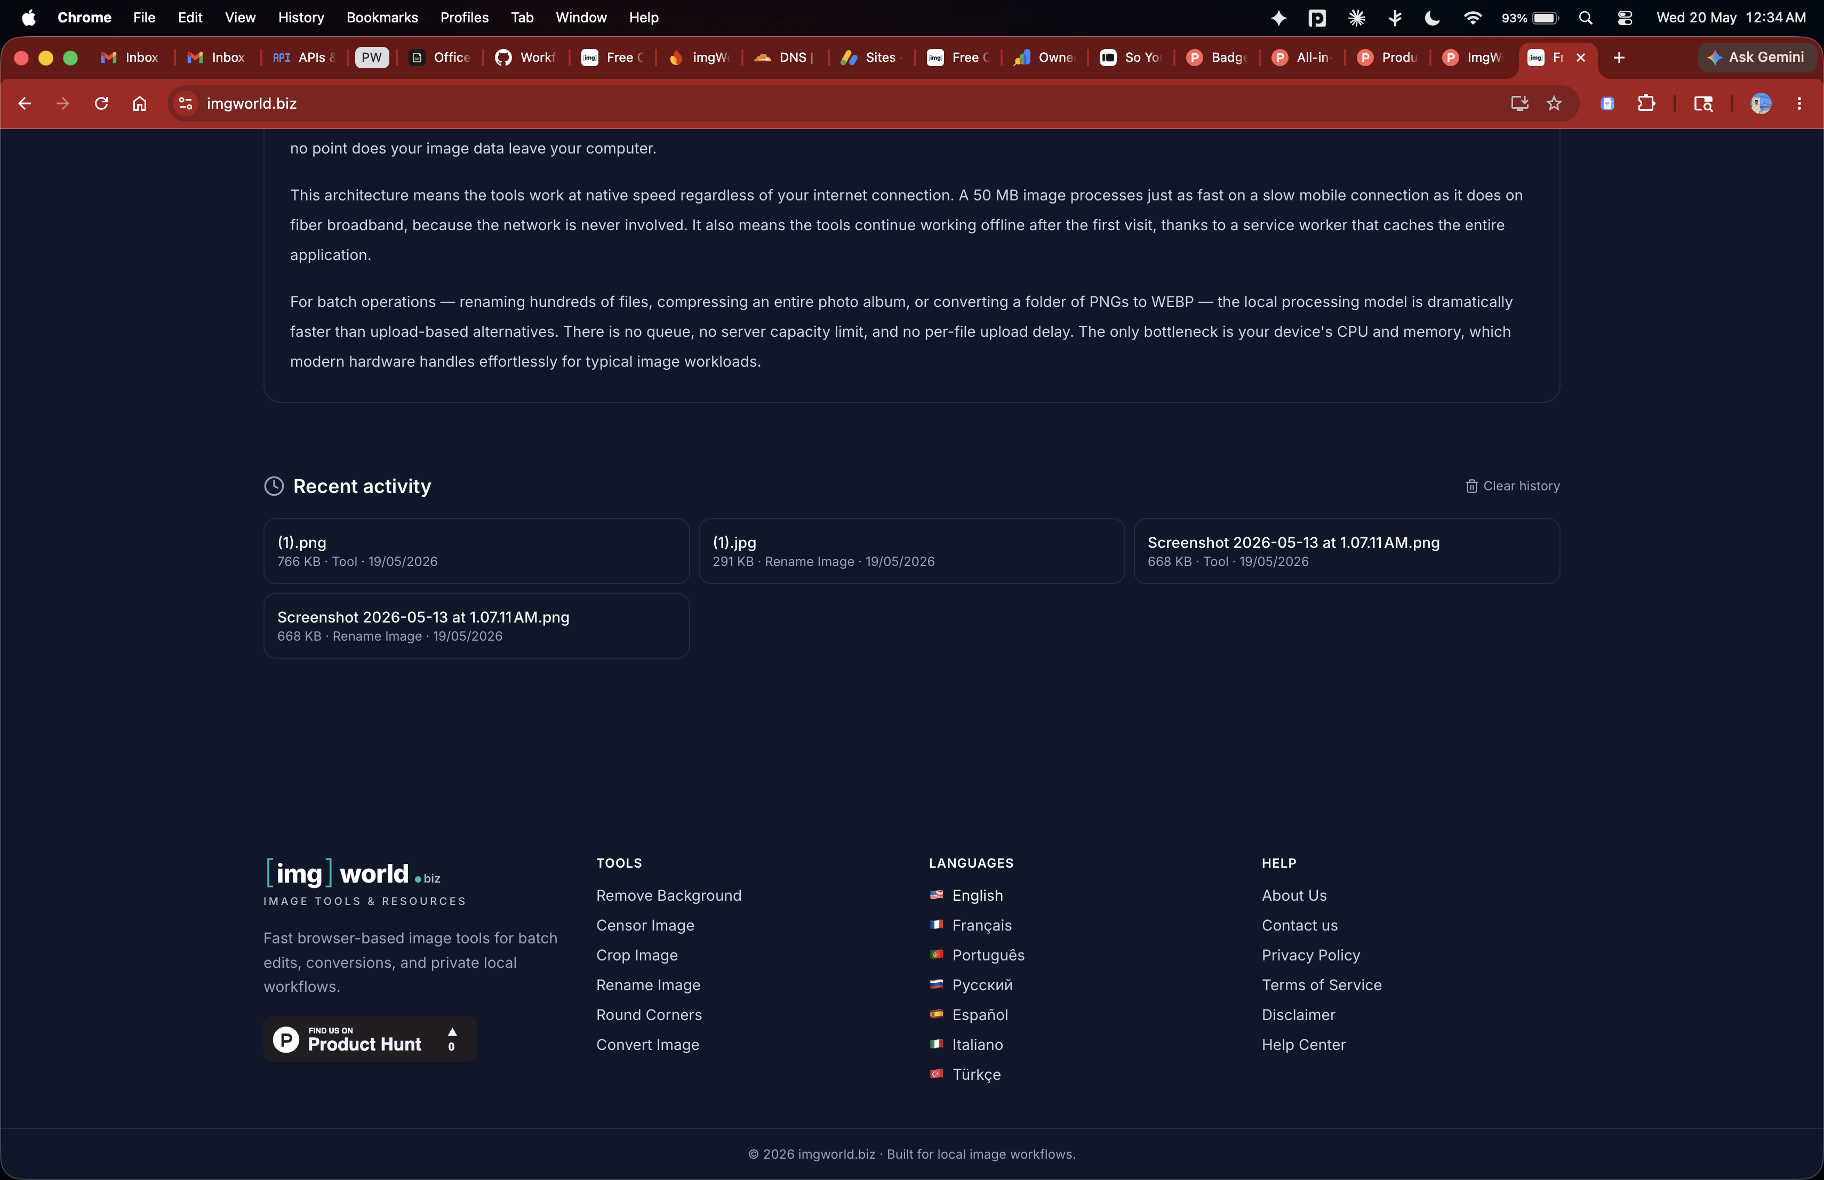Screen dimensions: 1824x1180
Task: Open the Crop Image tool link
Action: click(637, 955)
